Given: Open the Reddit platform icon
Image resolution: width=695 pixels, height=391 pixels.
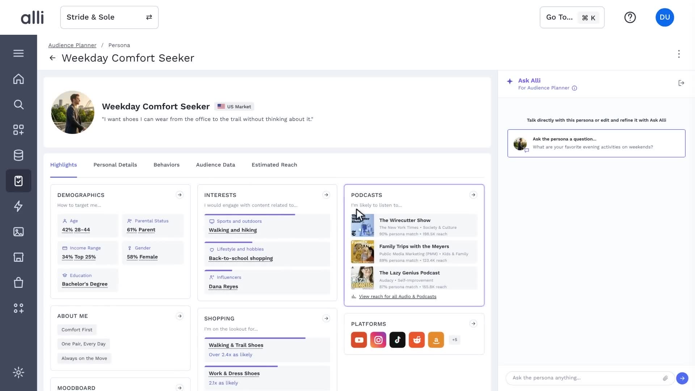Looking at the screenshot, I should pyautogui.click(x=417, y=340).
